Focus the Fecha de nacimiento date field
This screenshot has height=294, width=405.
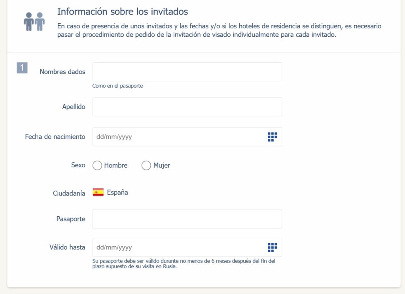pyautogui.click(x=178, y=137)
